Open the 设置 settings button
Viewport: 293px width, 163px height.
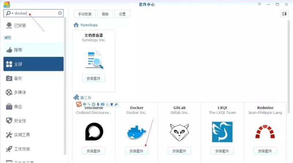pyautogui.click(x=122, y=14)
